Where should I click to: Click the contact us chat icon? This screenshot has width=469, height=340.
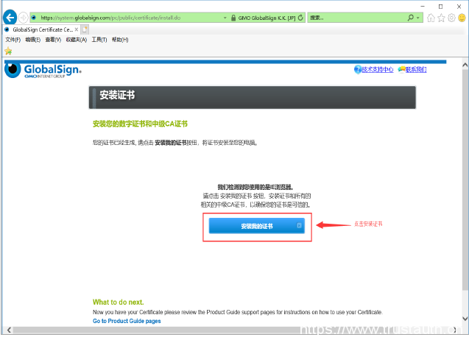401,69
